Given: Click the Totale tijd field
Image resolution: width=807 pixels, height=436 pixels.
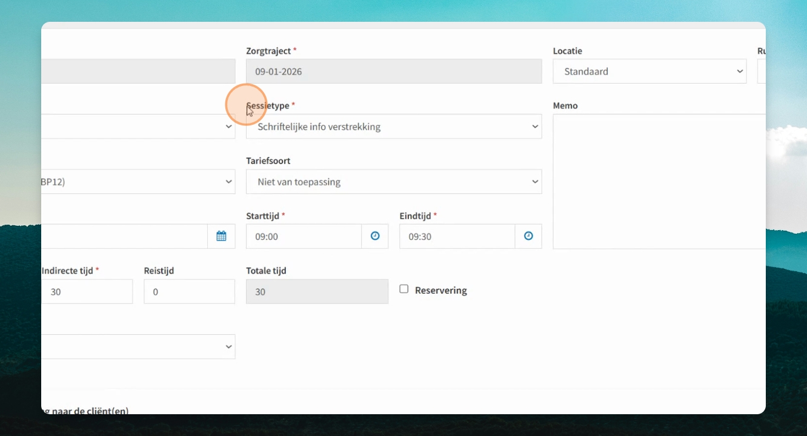Looking at the screenshot, I should [317, 291].
